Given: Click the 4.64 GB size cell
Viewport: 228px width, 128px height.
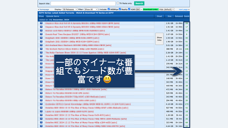Looking at the screenshot, I should 169,126.
